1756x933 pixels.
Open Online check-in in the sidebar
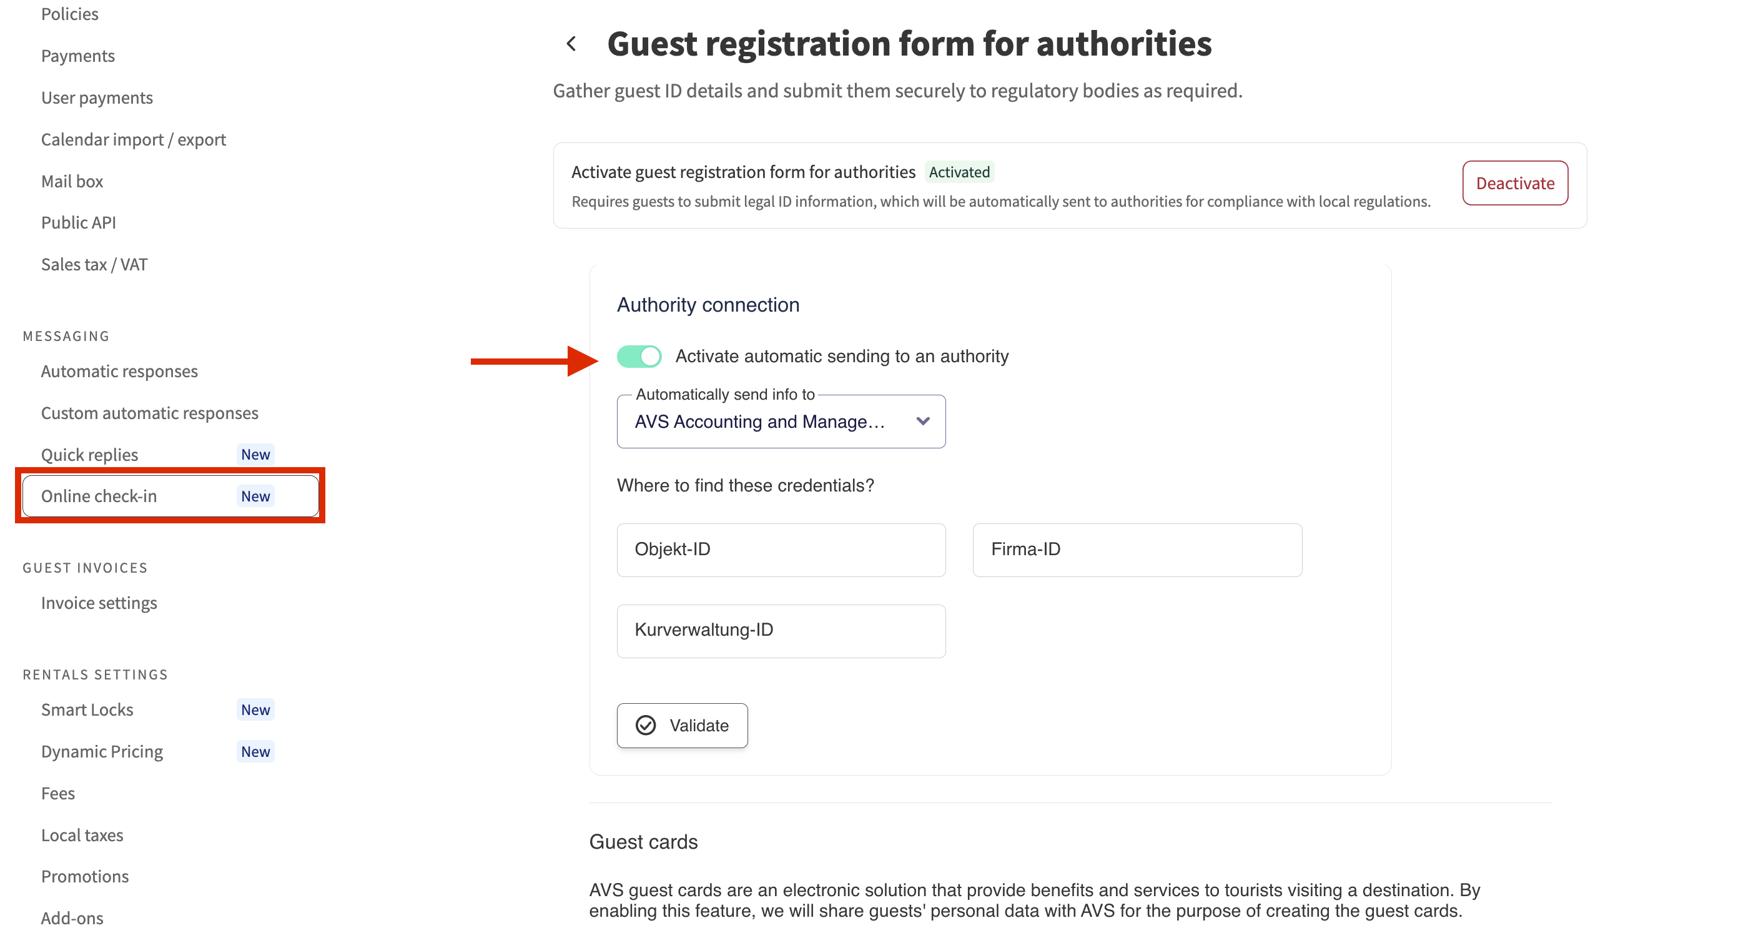[x=99, y=496]
